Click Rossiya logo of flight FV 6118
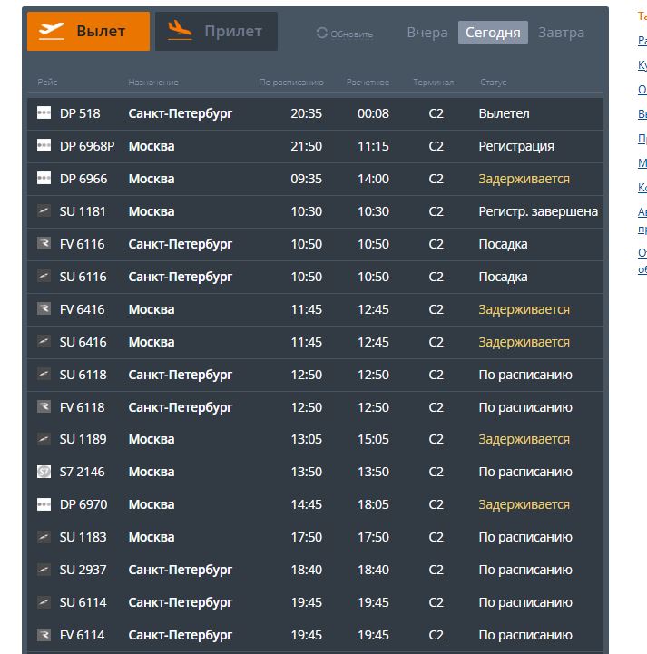647x654 pixels. (44, 406)
